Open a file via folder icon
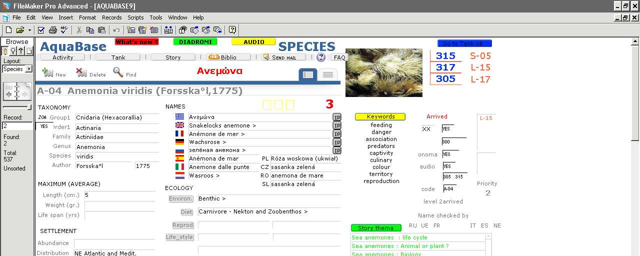The width and height of the screenshot is (640, 256). (x=19, y=30)
